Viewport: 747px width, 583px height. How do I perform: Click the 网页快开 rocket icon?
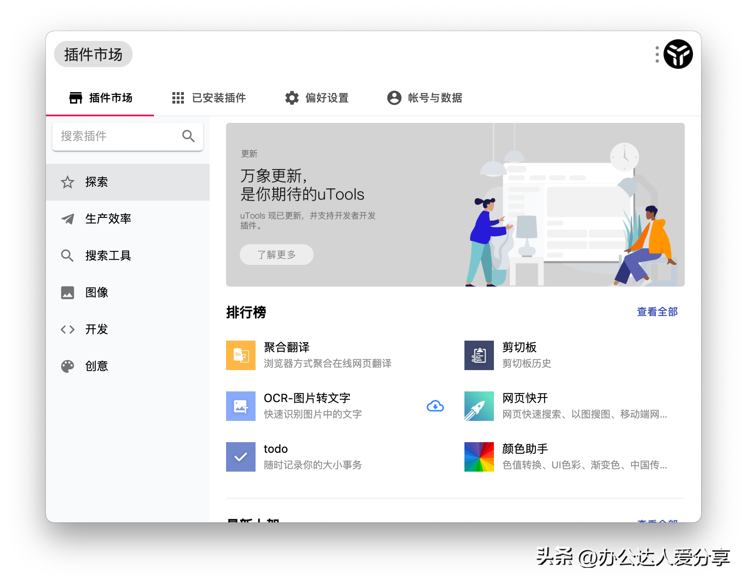(x=479, y=406)
